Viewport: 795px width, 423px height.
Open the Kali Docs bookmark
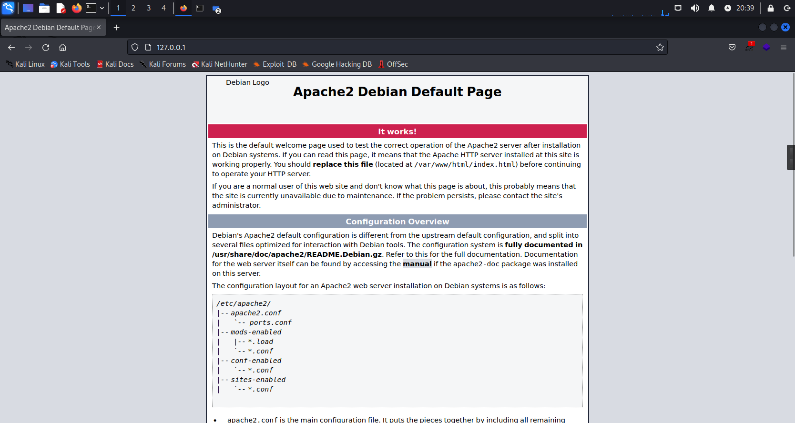(x=115, y=64)
